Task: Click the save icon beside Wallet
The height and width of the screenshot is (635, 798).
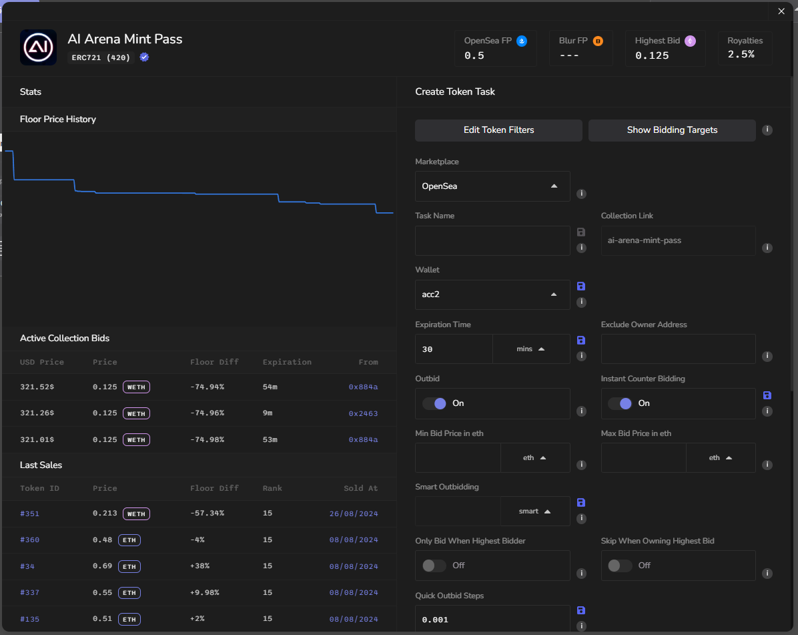Action: pyautogui.click(x=581, y=286)
